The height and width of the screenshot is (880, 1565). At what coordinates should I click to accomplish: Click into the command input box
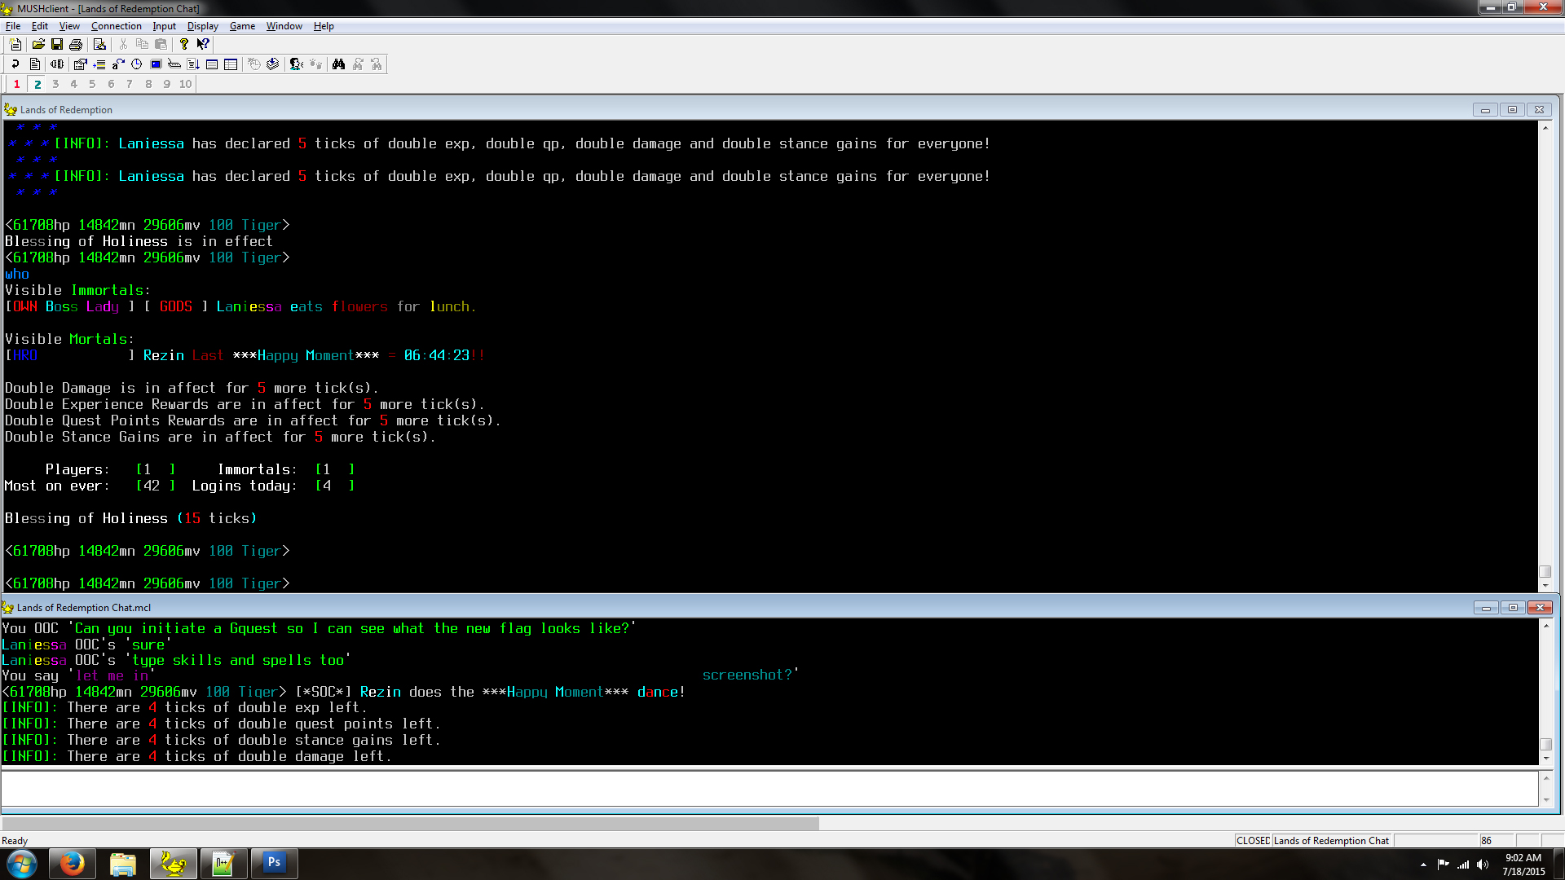pyautogui.click(x=769, y=789)
